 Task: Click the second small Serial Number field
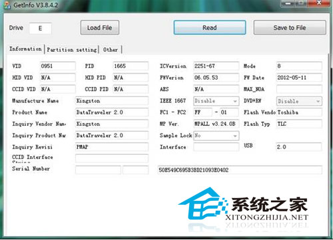coord(136,170)
